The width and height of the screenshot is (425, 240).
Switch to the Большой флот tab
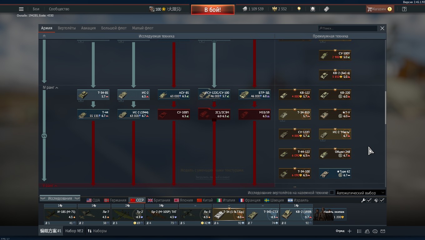point(114,28)
